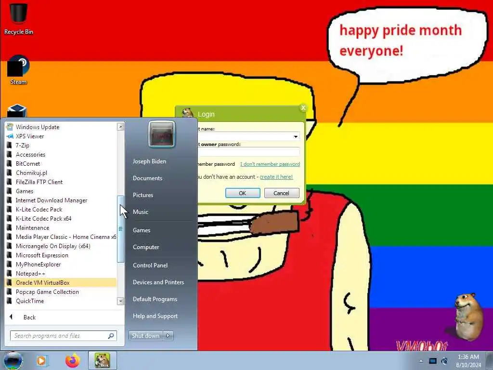Screen dimensions: 493x370
Task: Expand the Maintenance folder
Action: [x=61, y=227]
